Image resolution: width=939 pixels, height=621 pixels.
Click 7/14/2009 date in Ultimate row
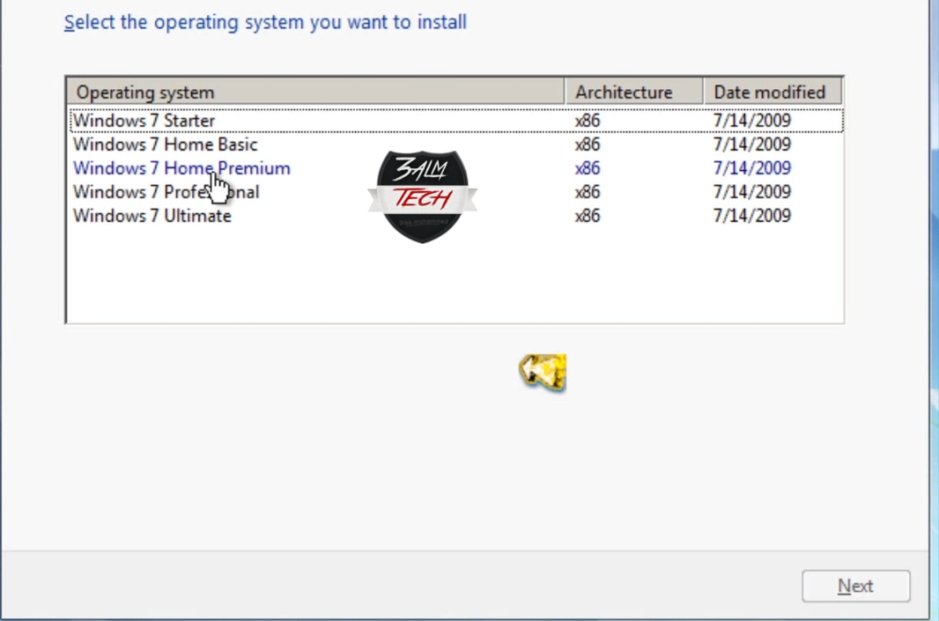coord(752,216)
